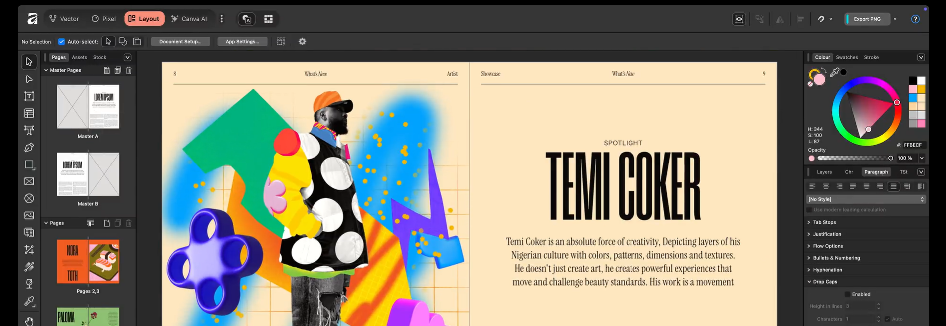Enable the Drop Caps checkbox
Screen dimensions: 946x326
click(847, 294)
